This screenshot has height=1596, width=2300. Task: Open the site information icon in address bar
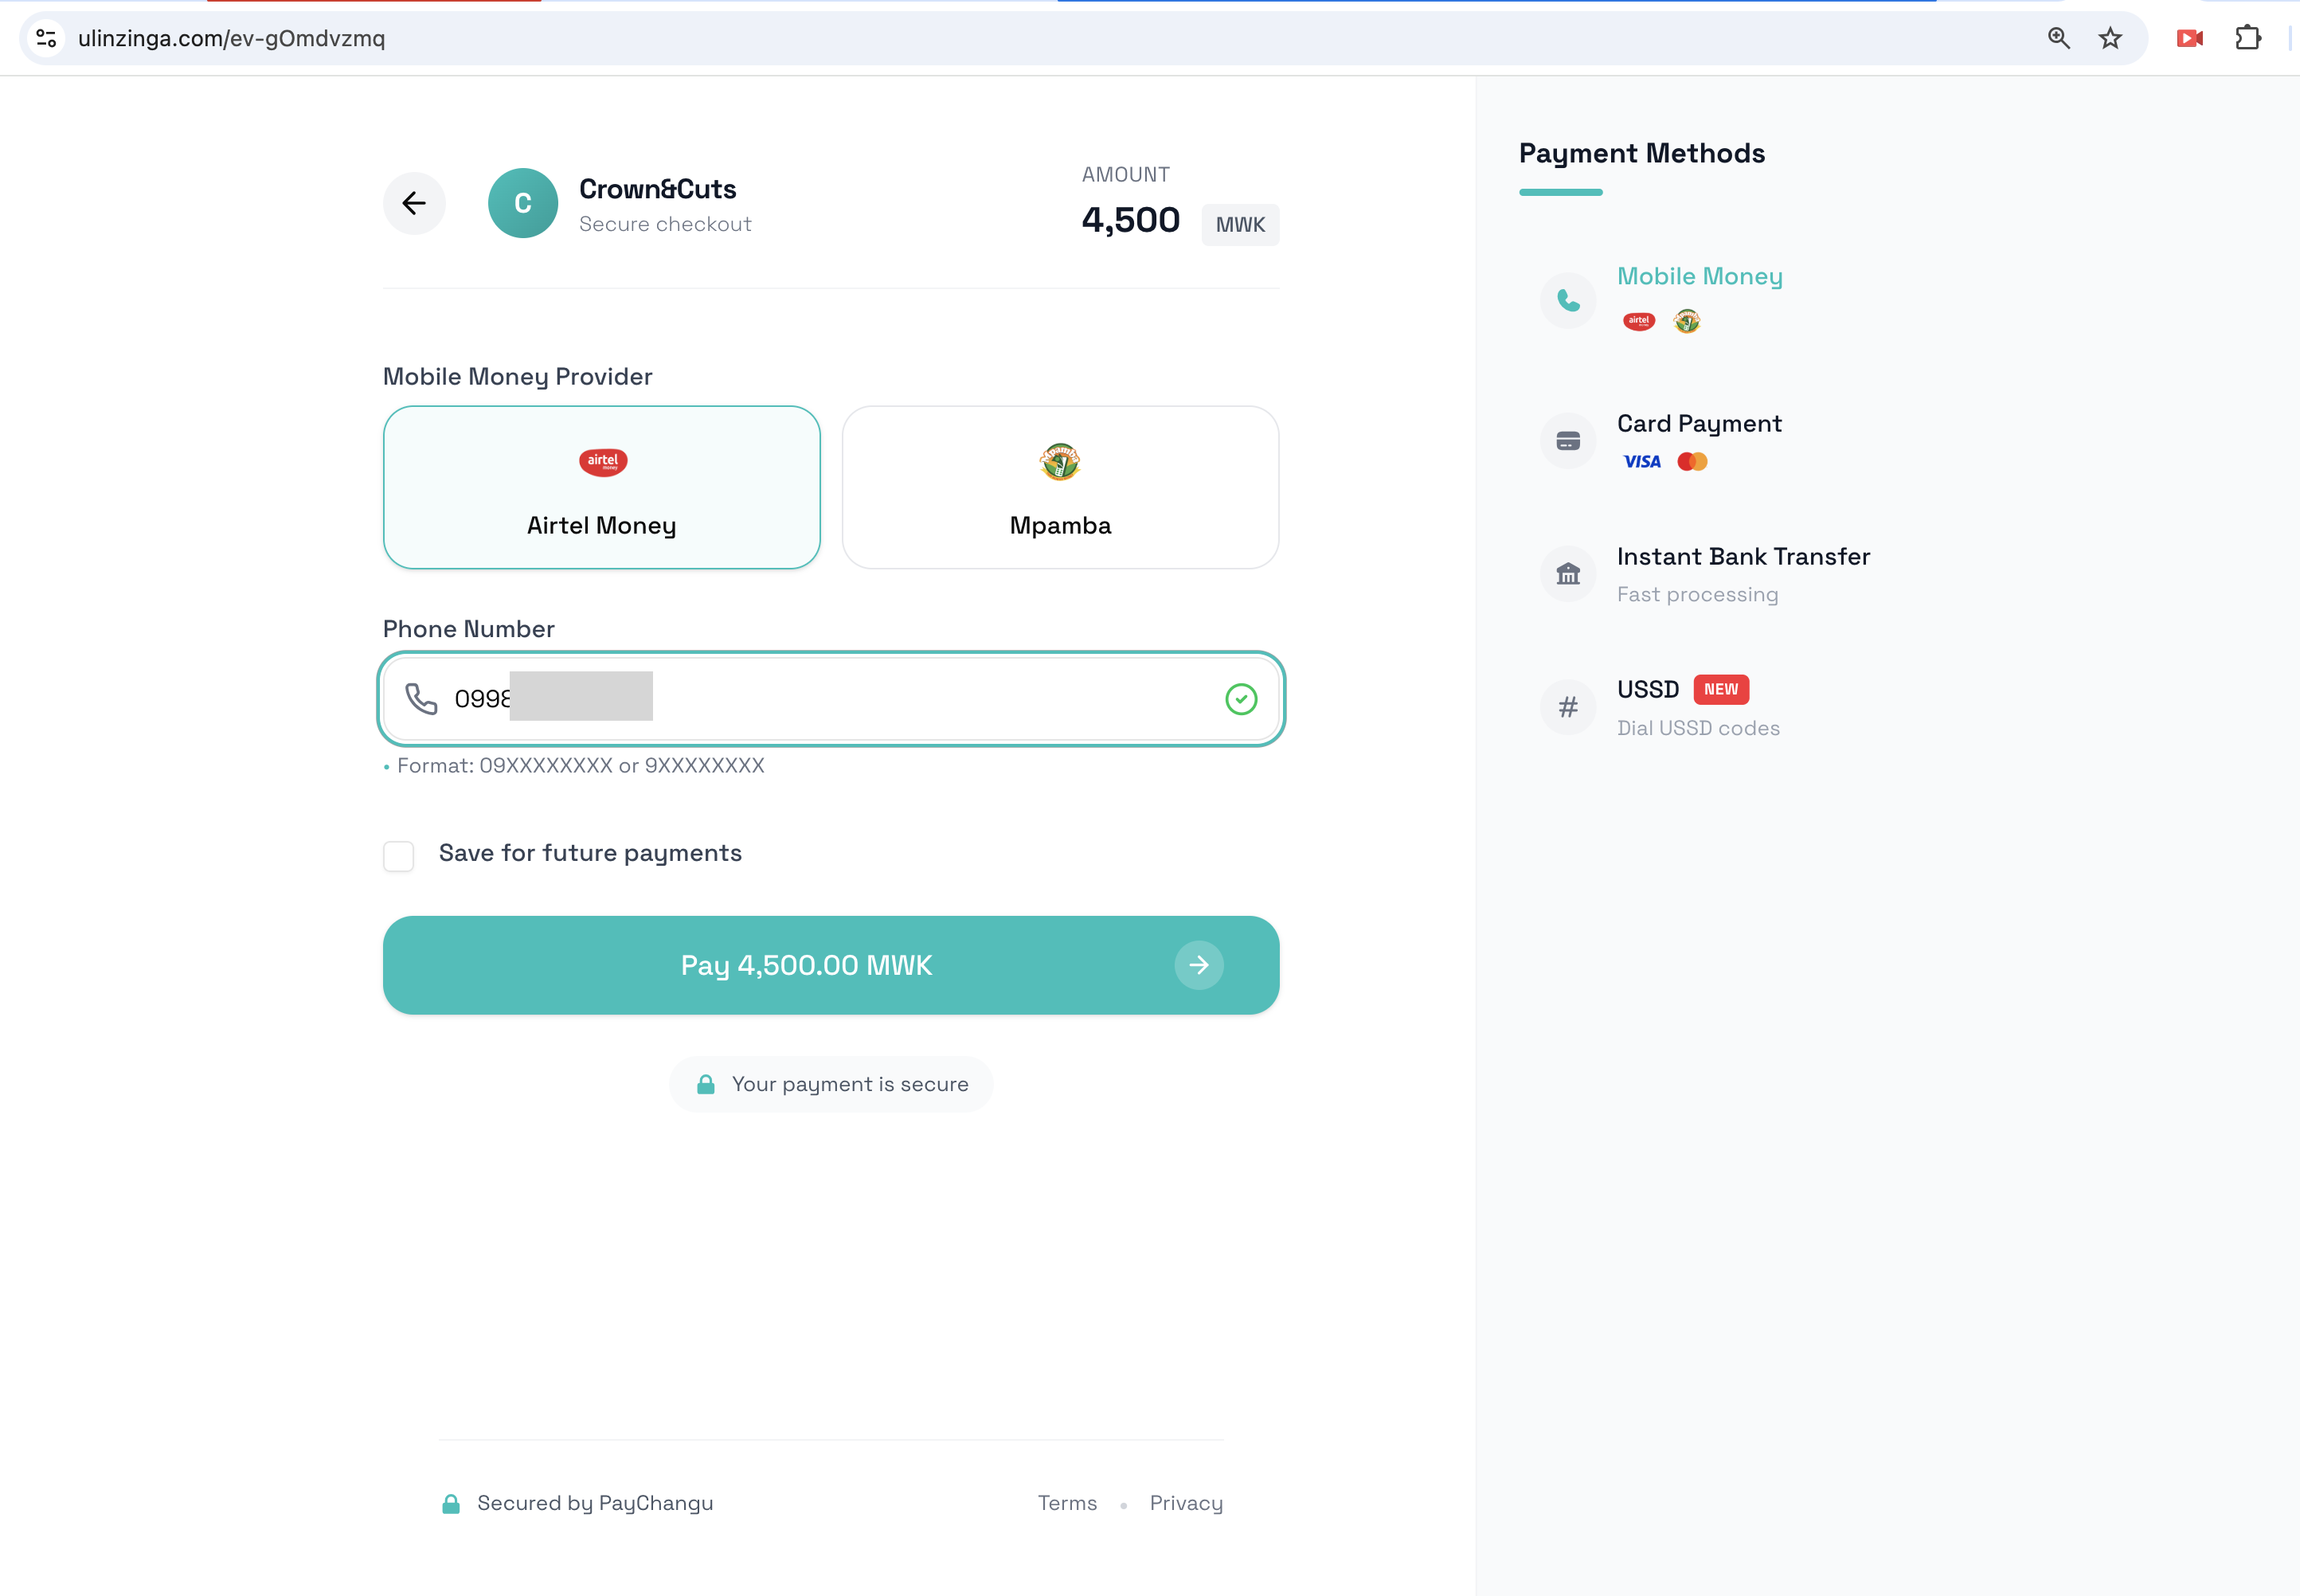point(46,38)
